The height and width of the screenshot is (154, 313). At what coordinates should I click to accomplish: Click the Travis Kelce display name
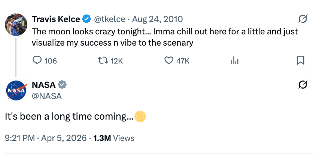click(x=56, y=19)
